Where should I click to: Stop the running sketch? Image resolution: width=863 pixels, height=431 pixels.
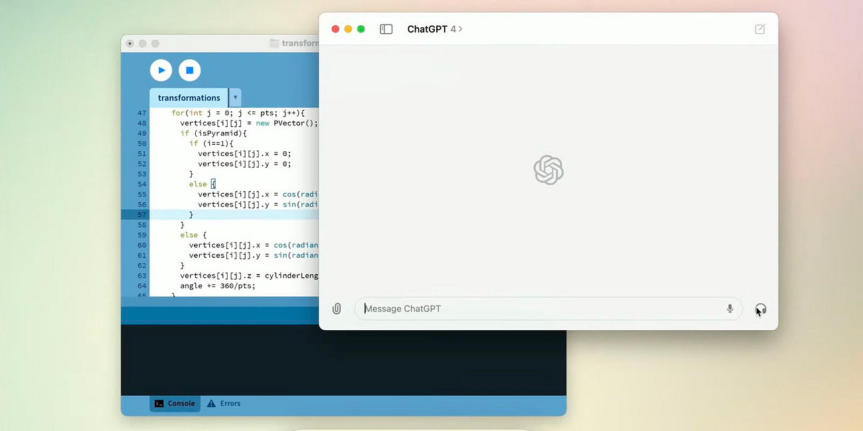pos(189,70)
